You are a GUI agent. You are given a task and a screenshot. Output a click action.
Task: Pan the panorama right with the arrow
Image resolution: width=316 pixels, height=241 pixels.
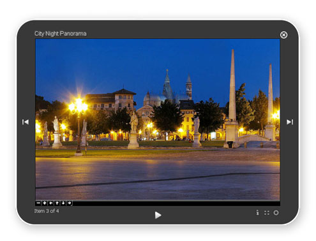point(70,203)
